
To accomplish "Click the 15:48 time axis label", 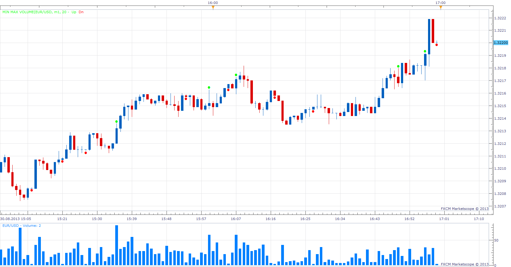I will (166, 219).
